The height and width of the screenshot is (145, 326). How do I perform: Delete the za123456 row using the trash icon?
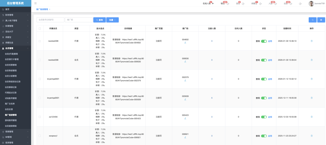312,117
